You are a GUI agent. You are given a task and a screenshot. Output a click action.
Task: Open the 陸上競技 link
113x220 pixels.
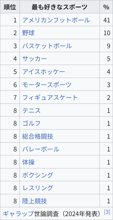35,201
